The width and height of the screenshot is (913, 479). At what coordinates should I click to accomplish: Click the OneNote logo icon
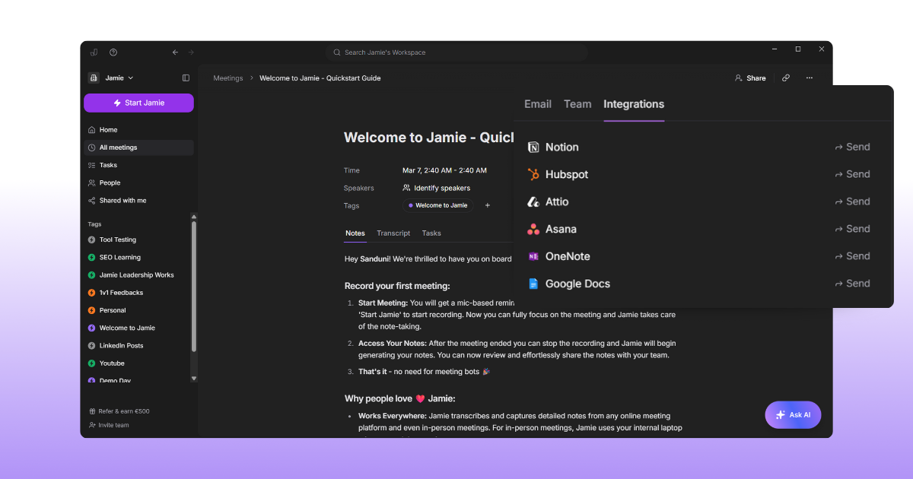coord(533,256)
